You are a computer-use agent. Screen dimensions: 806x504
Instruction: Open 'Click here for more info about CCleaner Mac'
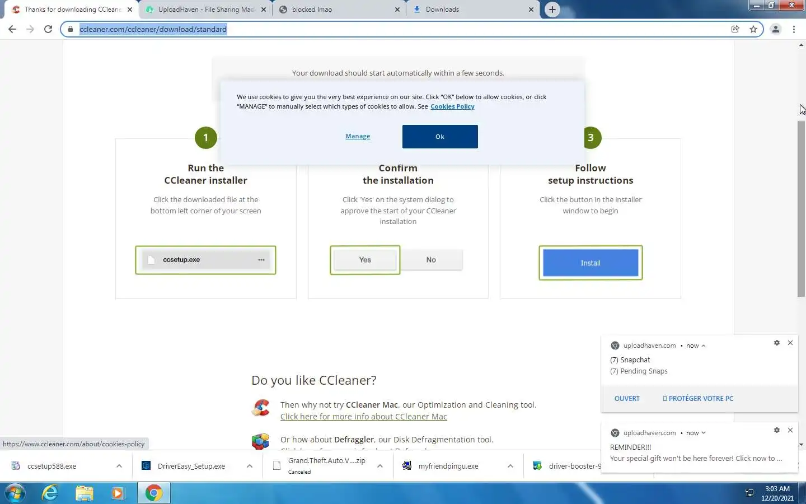[x=364, y=417]
